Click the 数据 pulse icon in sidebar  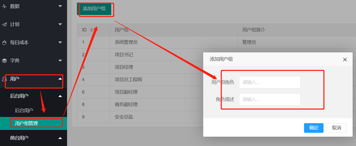pyautogui.click(x=4, y=6)
